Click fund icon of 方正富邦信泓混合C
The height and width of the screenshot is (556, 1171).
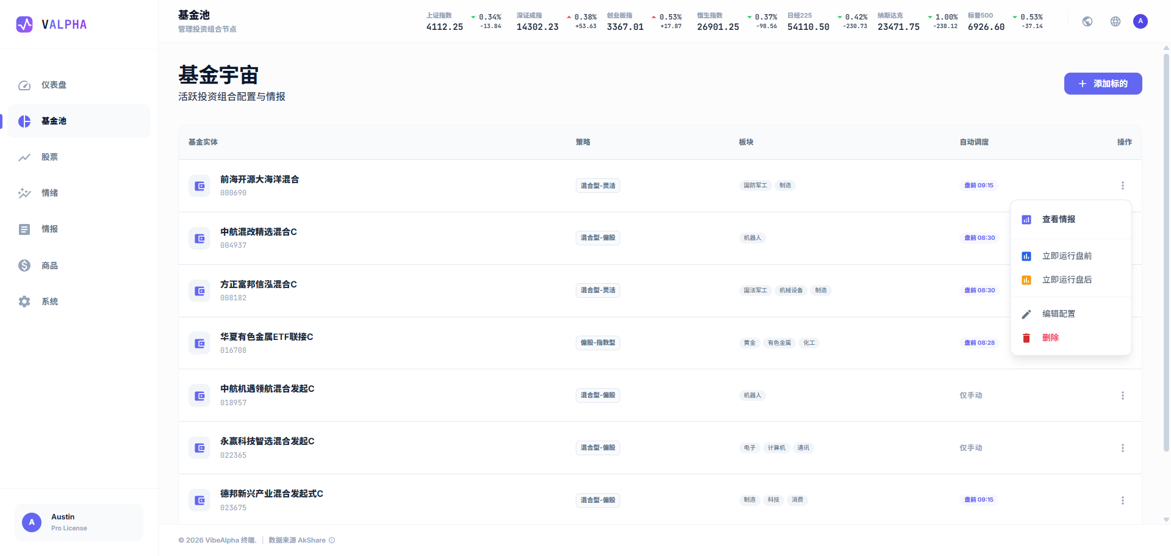click(x=199, y=291)
